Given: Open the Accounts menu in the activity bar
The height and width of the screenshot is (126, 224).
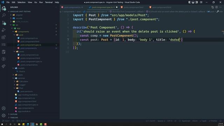Looking at the screenshot, I should pos(4,108).
